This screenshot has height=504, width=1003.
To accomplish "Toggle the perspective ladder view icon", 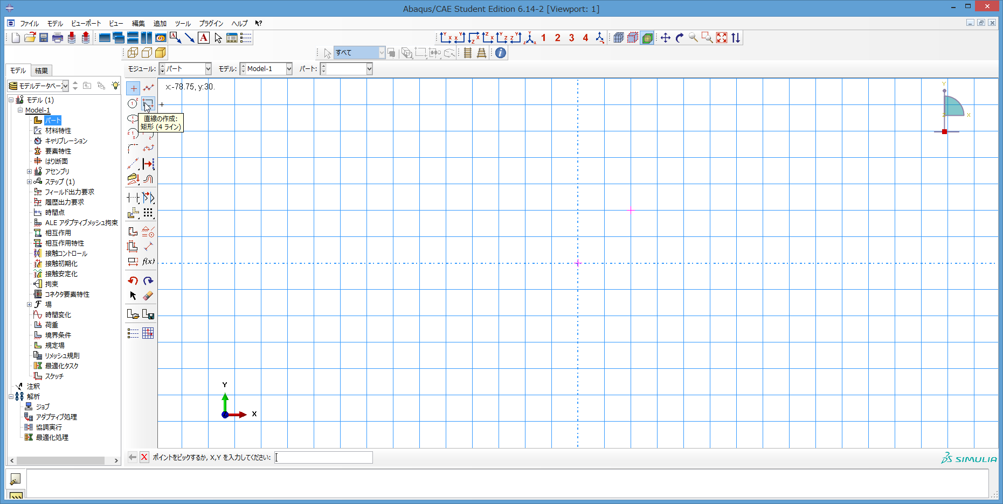I will click(482, 53).
